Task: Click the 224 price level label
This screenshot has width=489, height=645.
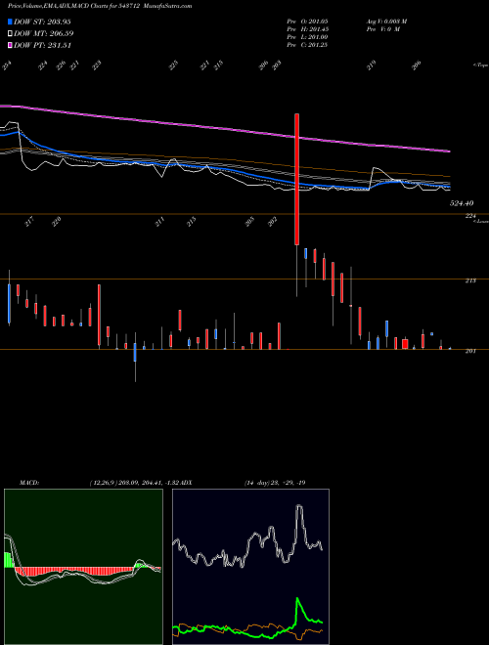Action: [470, 216]
